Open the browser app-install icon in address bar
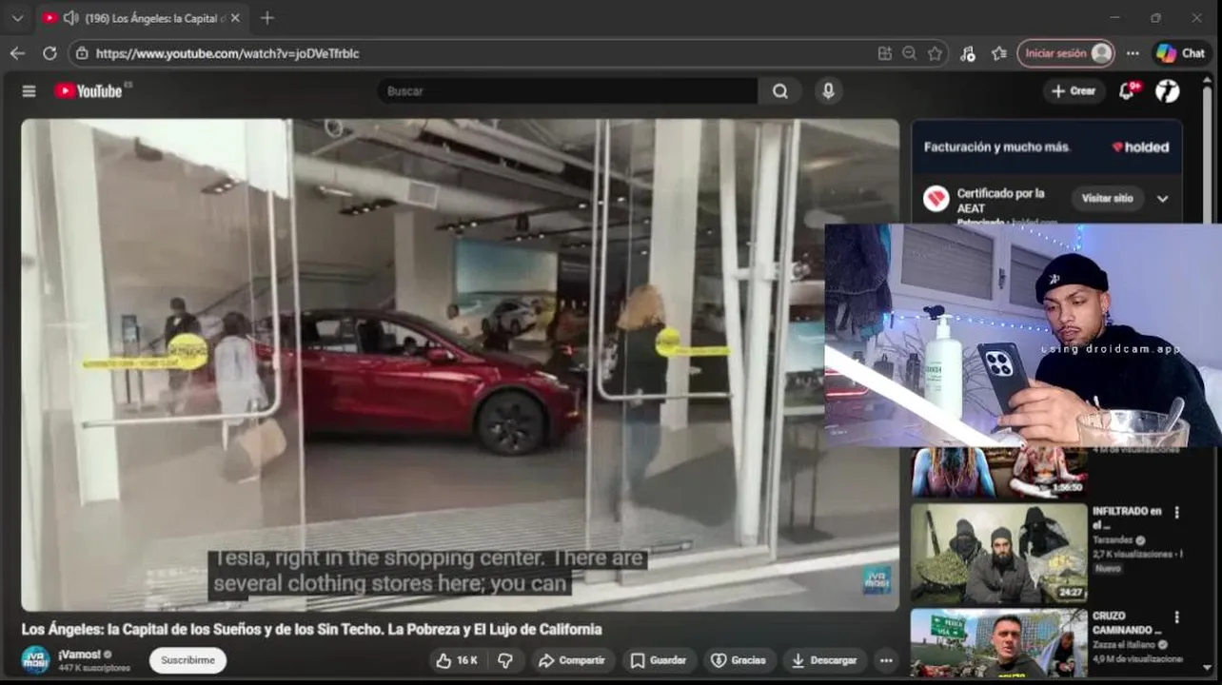Screen dimensions: 1222x685 tap(885, 53)
